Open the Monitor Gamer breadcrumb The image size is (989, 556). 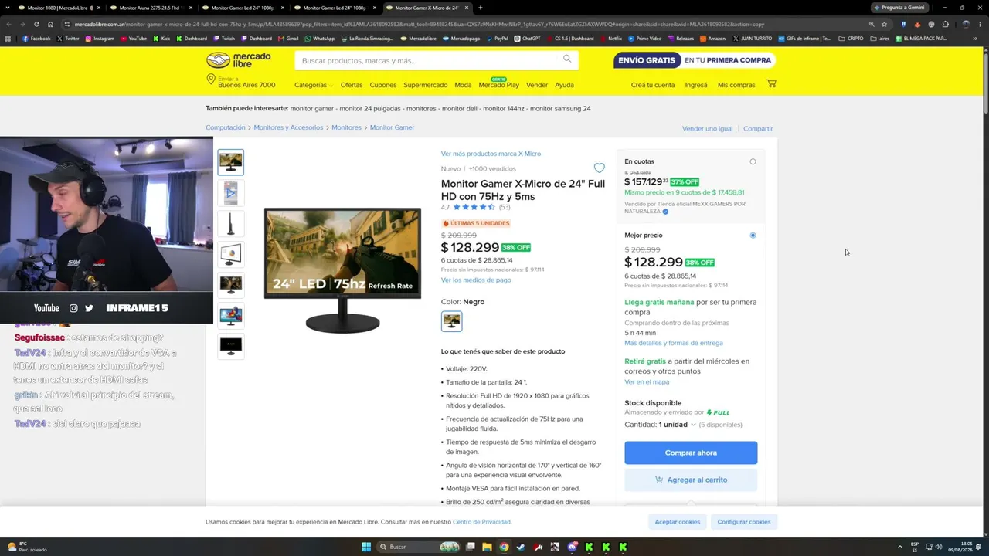(x=392, y=127)
